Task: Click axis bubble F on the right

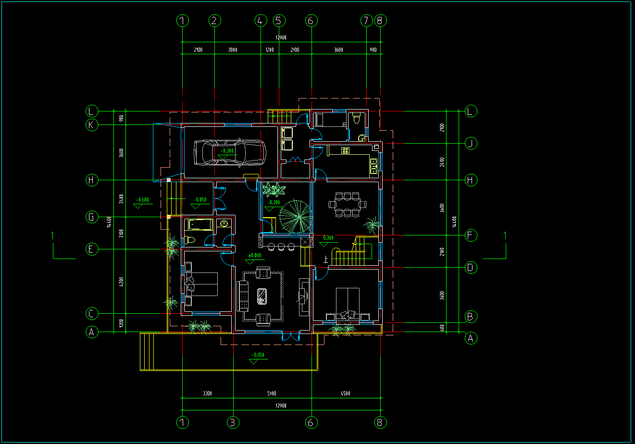Action: point(471,235)
